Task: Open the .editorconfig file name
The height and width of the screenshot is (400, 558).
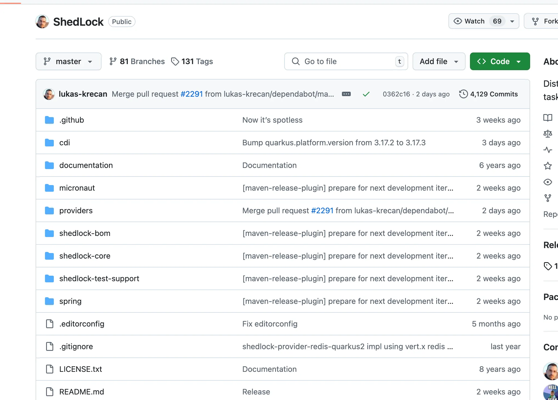Action: pos(82,324)
